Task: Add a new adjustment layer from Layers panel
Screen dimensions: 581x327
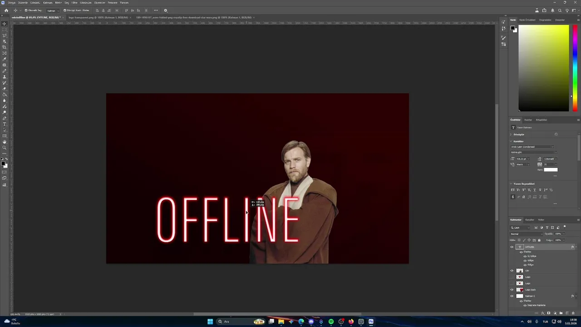Action: [x=555, y=313]
